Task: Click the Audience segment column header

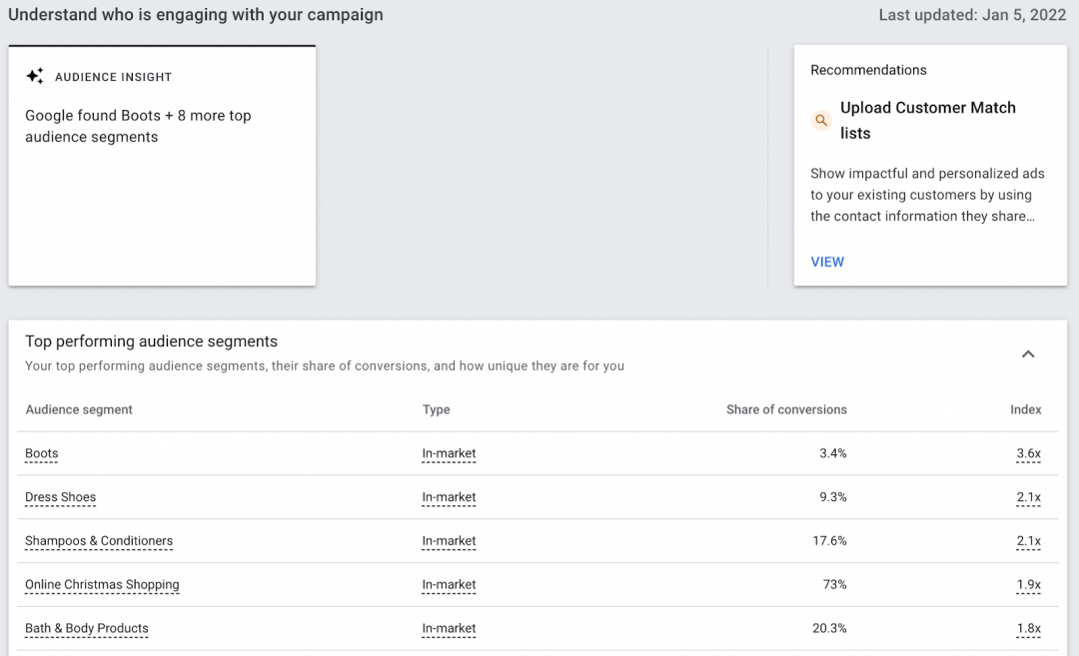Action: [79, 409]
